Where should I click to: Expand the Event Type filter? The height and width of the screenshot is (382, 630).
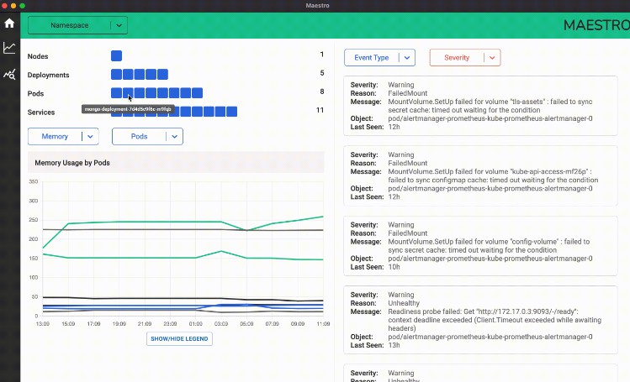click(x=379, y=58)
